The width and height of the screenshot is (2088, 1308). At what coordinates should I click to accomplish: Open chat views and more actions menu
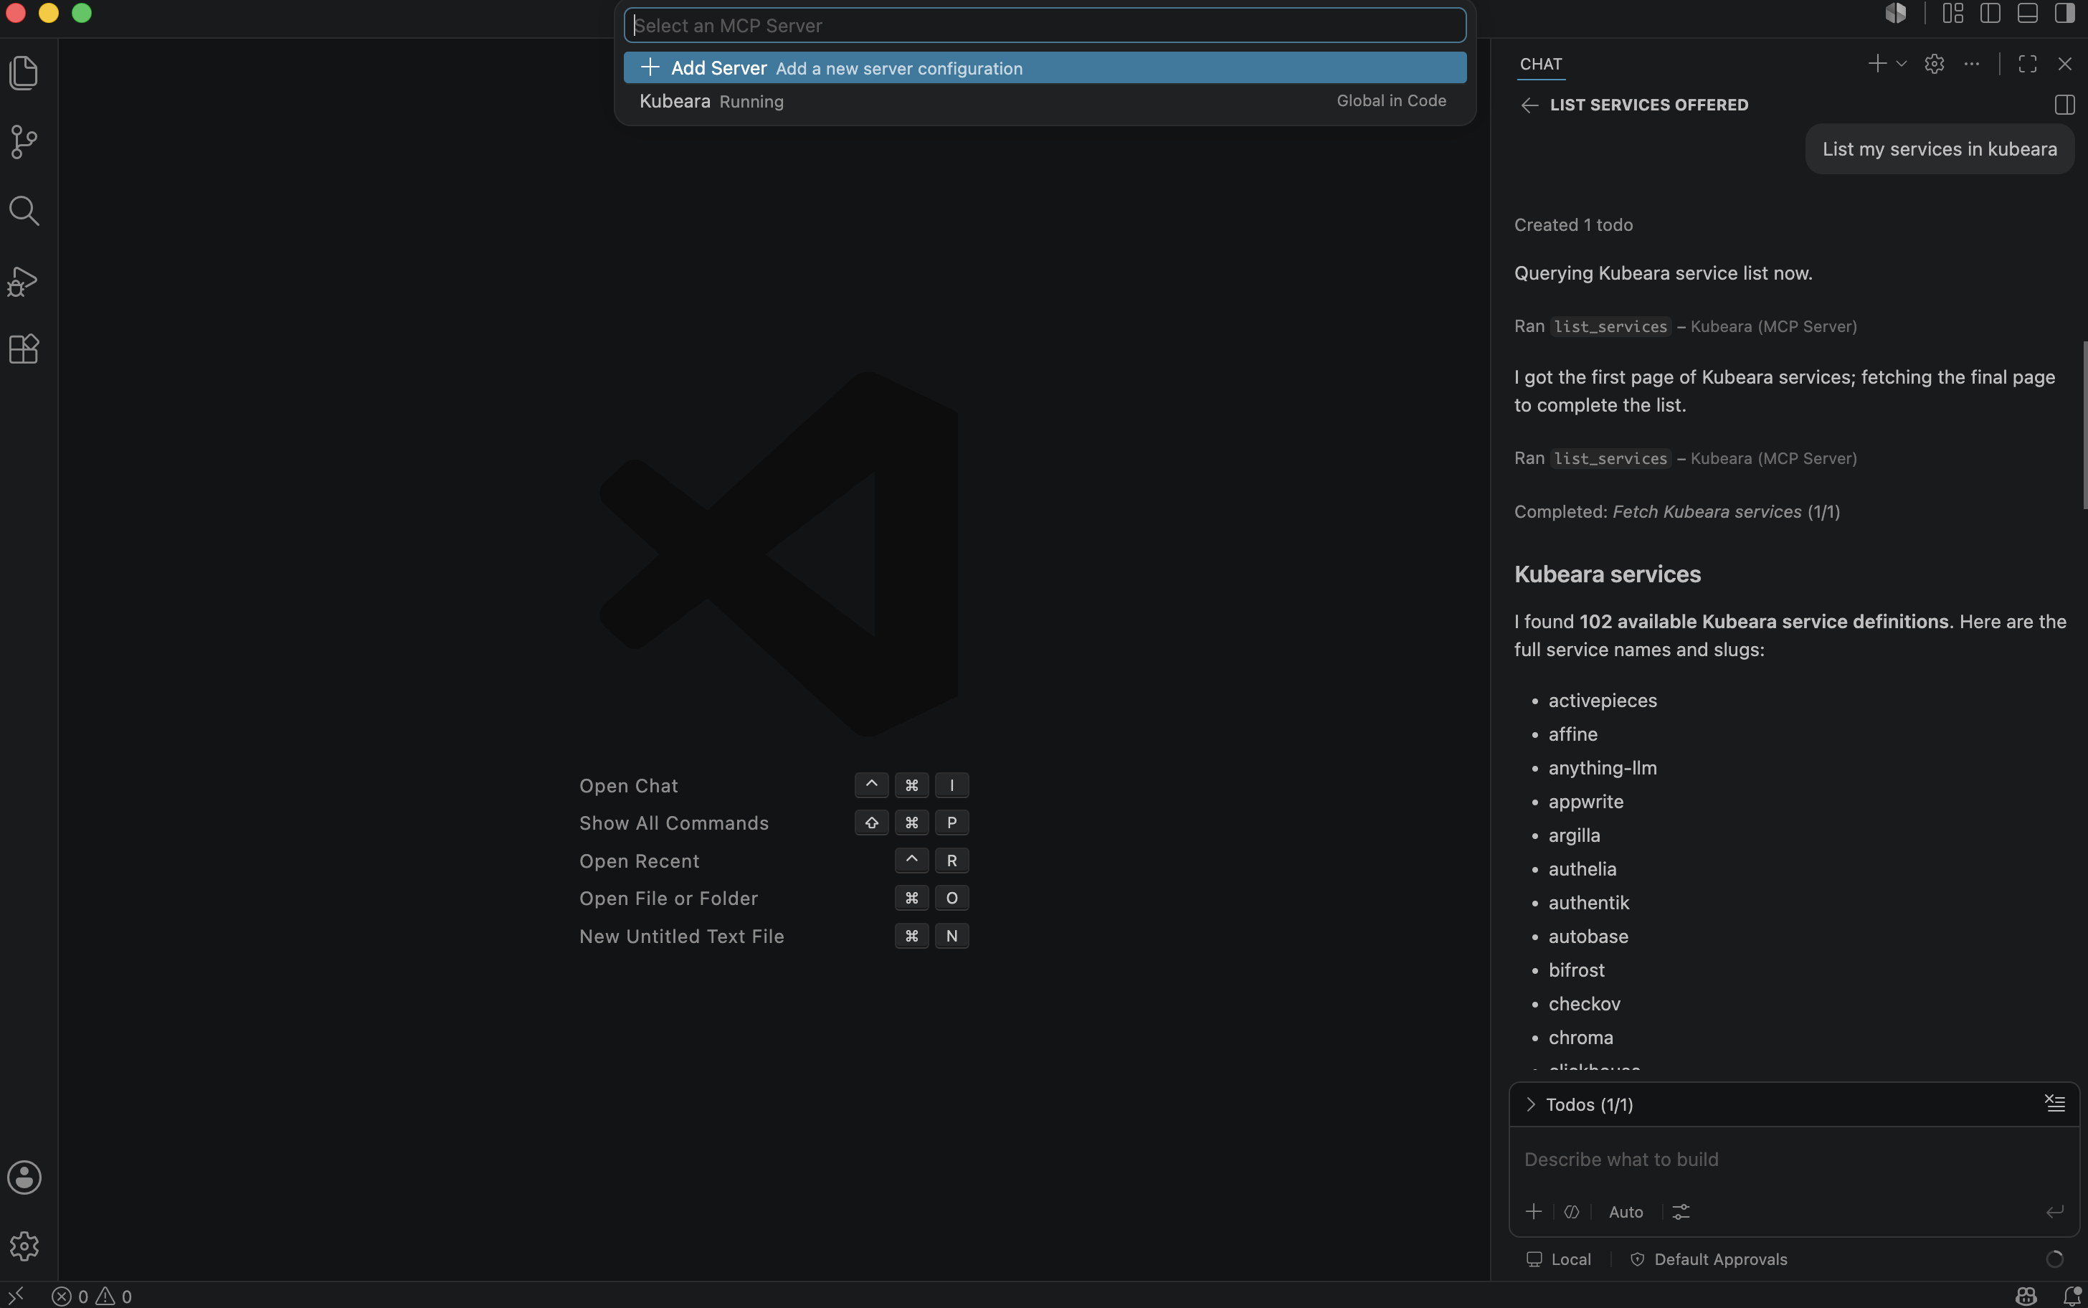click(1971, 63)
